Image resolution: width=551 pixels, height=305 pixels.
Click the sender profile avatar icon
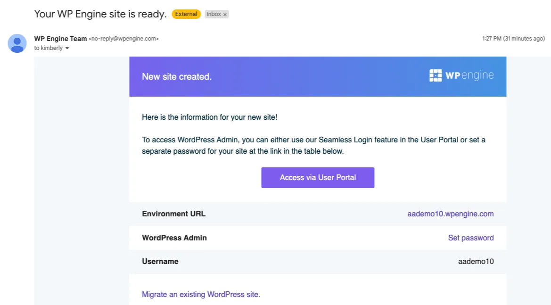point(17,43)
